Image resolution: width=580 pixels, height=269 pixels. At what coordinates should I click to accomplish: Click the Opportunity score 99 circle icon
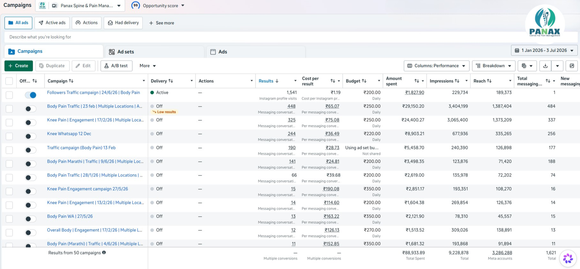click(x=136, y=5)
